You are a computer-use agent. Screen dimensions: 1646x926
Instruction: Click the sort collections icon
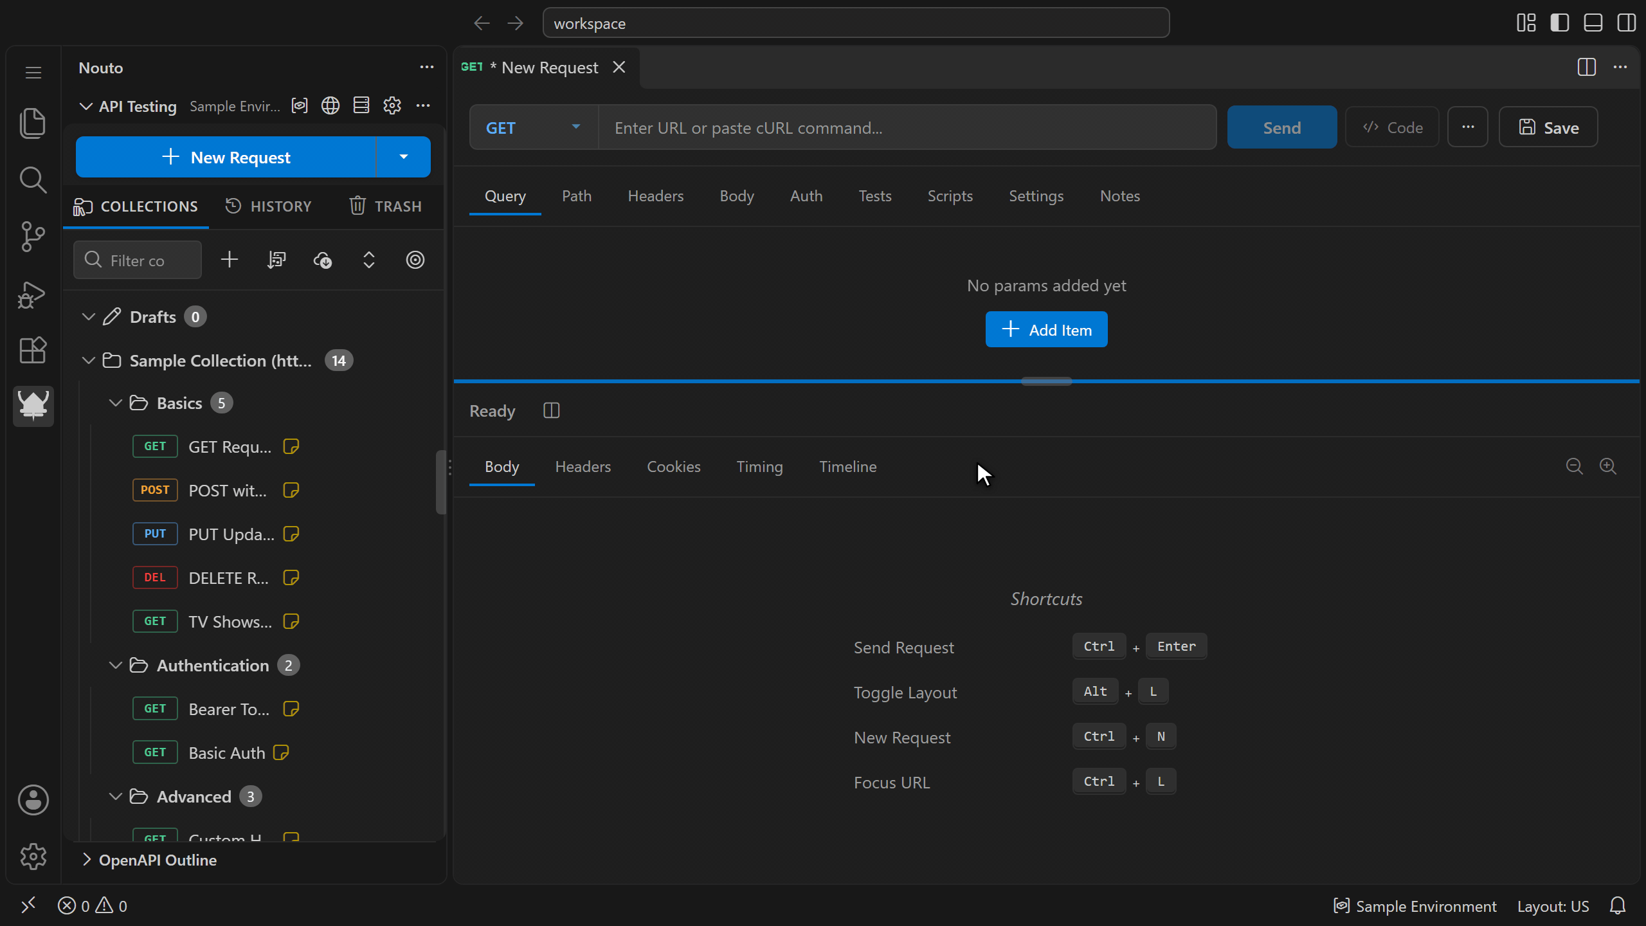coord(276,260)
